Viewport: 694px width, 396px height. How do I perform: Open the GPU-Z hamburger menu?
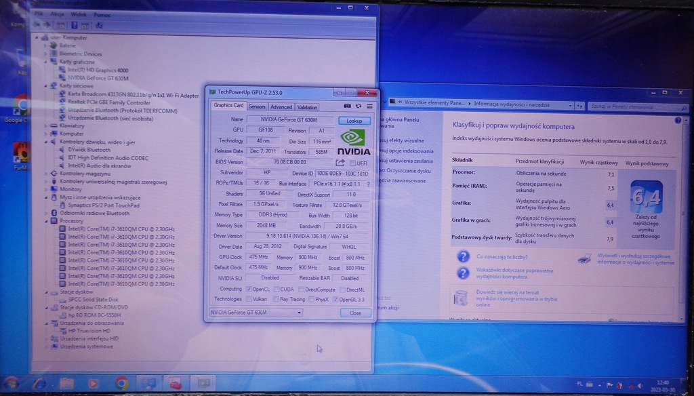pos(369,106)
